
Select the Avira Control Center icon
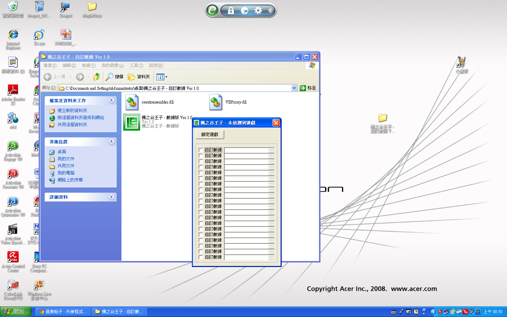13,262
